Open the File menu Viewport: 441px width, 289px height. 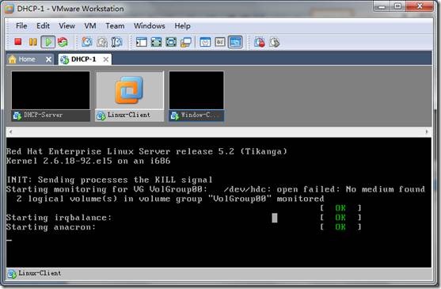(21, 26)
